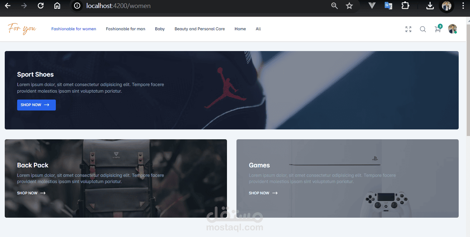Select the Baby menu item

coord(160,29)
